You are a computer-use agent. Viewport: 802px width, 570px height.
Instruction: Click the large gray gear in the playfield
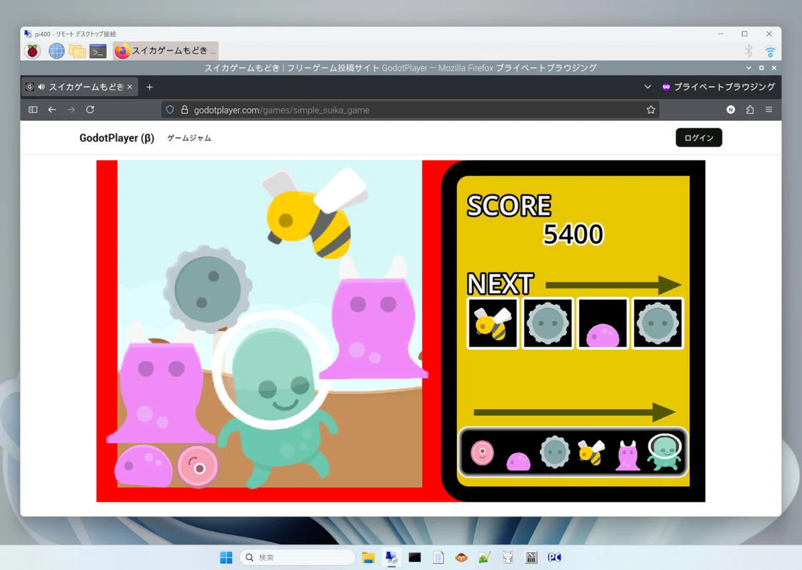(x=208, y=289)
